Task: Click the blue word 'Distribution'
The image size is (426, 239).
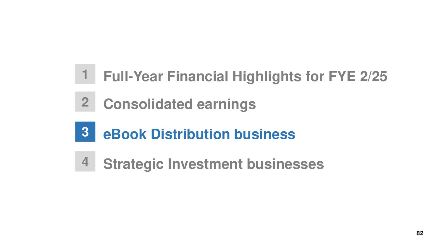Action: pos(190,134)
